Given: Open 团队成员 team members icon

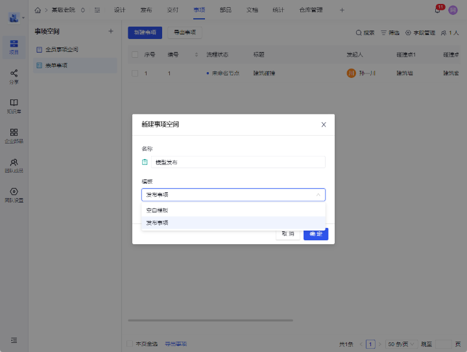Looking at the screenshot, I should pos(14,162).
